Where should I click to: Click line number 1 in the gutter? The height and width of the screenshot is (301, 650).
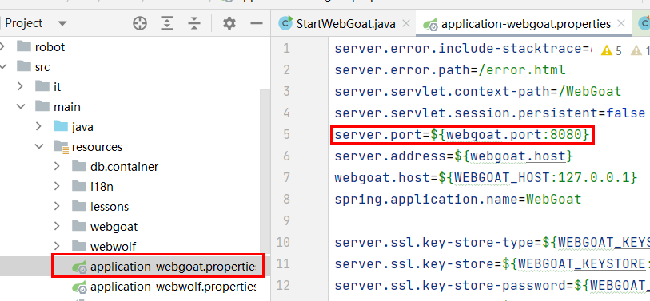pyautogui.click(x=286, y=49)
